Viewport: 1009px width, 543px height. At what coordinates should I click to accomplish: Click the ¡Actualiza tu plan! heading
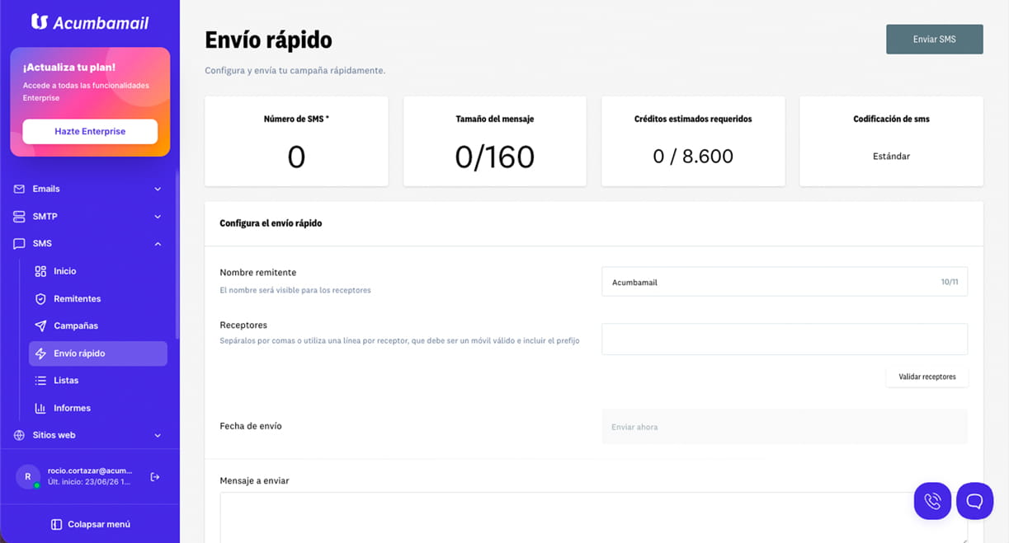click(69, 68)
